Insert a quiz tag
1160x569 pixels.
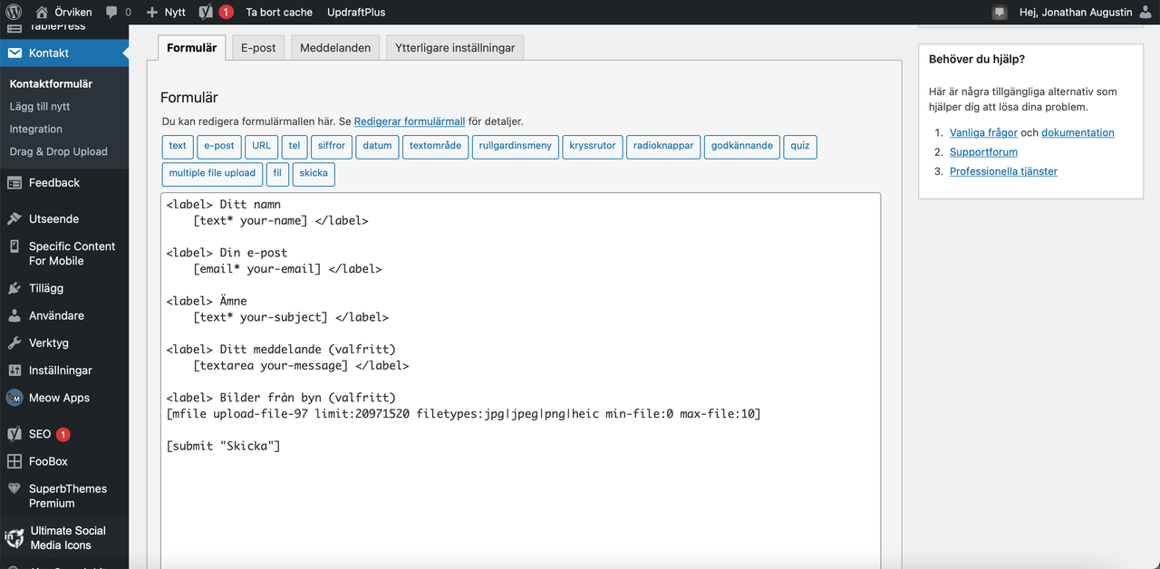pos(800,146)
